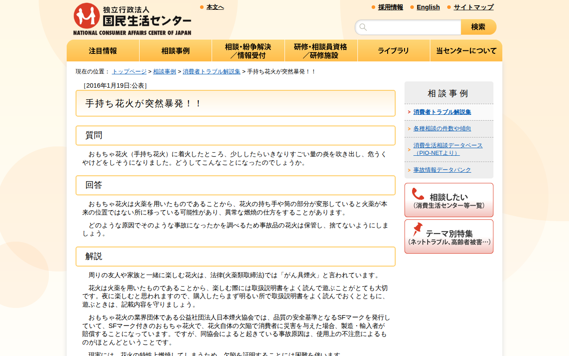Click the 解説 section heading

click(236, 256)
